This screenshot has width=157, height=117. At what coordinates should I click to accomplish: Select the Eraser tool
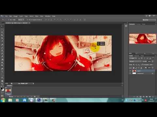pos(2,57)
